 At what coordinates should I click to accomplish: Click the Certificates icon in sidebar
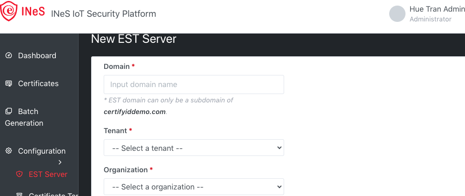8,84
